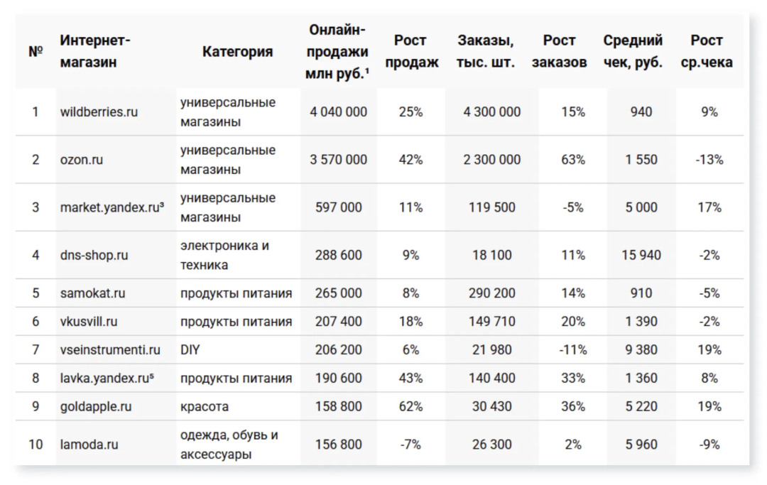Click the красота category cell
767x485 pixels.
tap(205, 407)
